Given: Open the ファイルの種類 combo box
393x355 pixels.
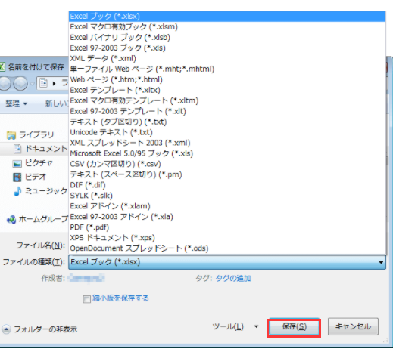Looking at the screenshot, I should 227,262.
